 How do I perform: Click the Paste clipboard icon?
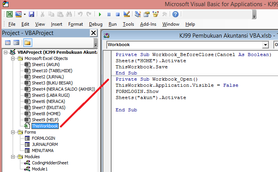(x=60, y=14)
